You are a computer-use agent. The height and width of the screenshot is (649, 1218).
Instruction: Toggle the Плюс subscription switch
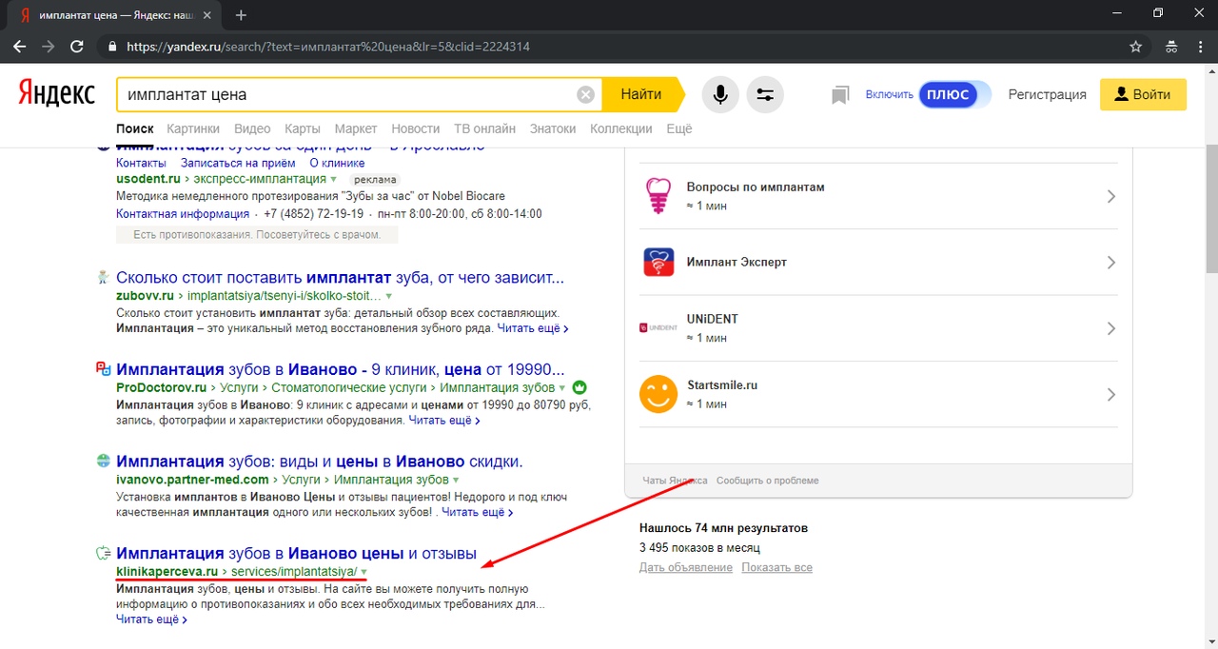[955, 94]
